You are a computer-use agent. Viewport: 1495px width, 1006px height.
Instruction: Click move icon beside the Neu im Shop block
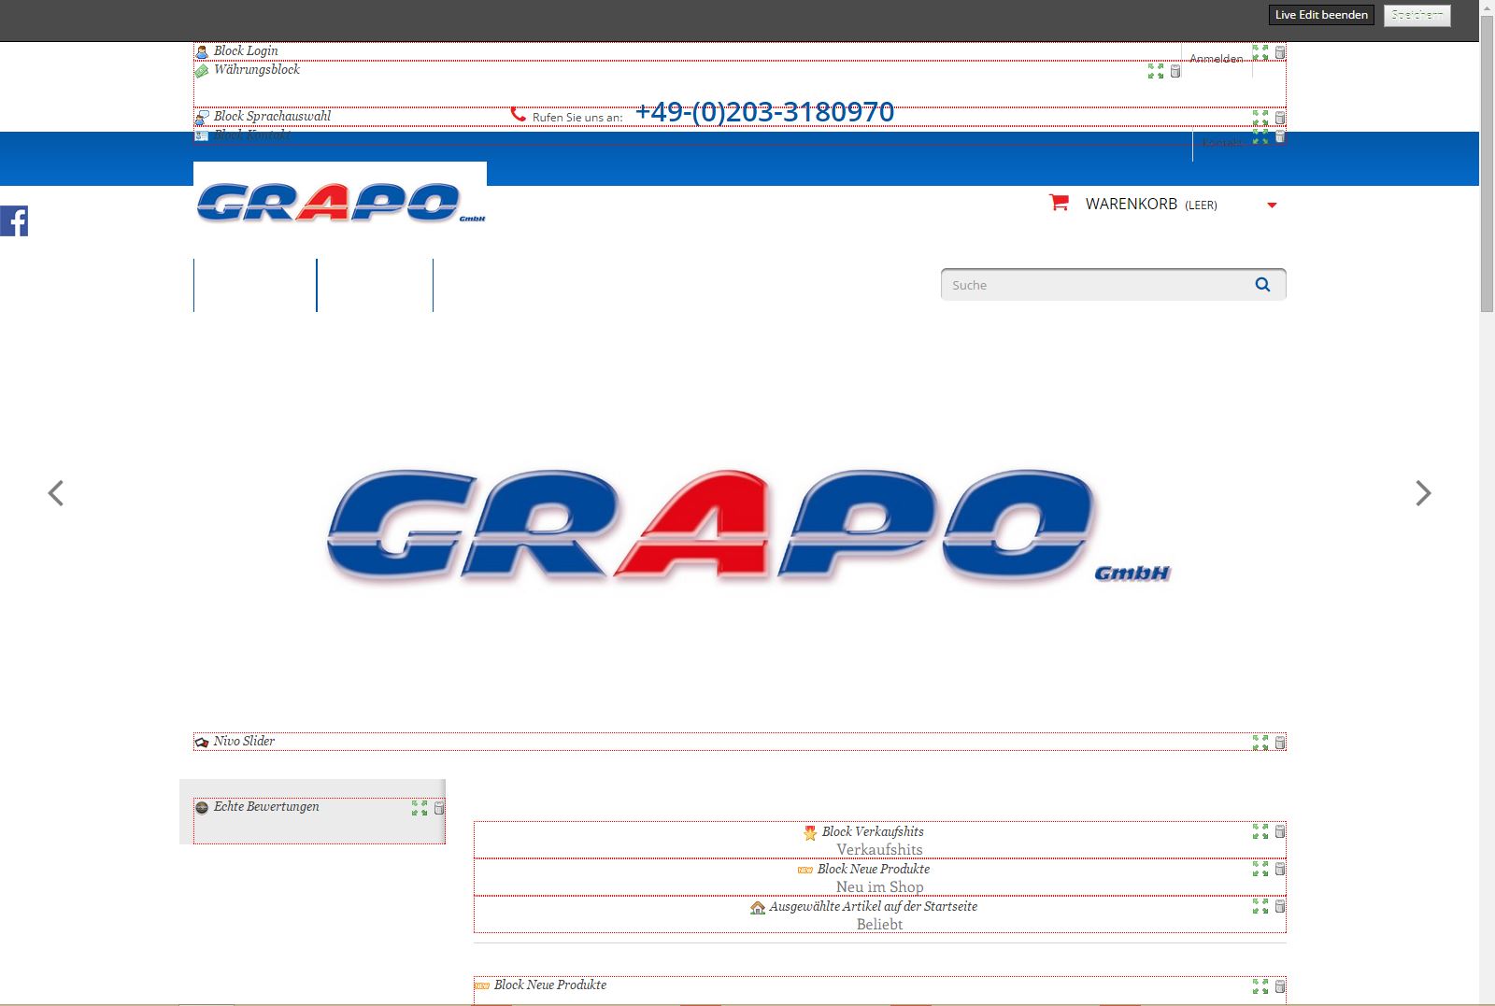(x=1260, y=869)
